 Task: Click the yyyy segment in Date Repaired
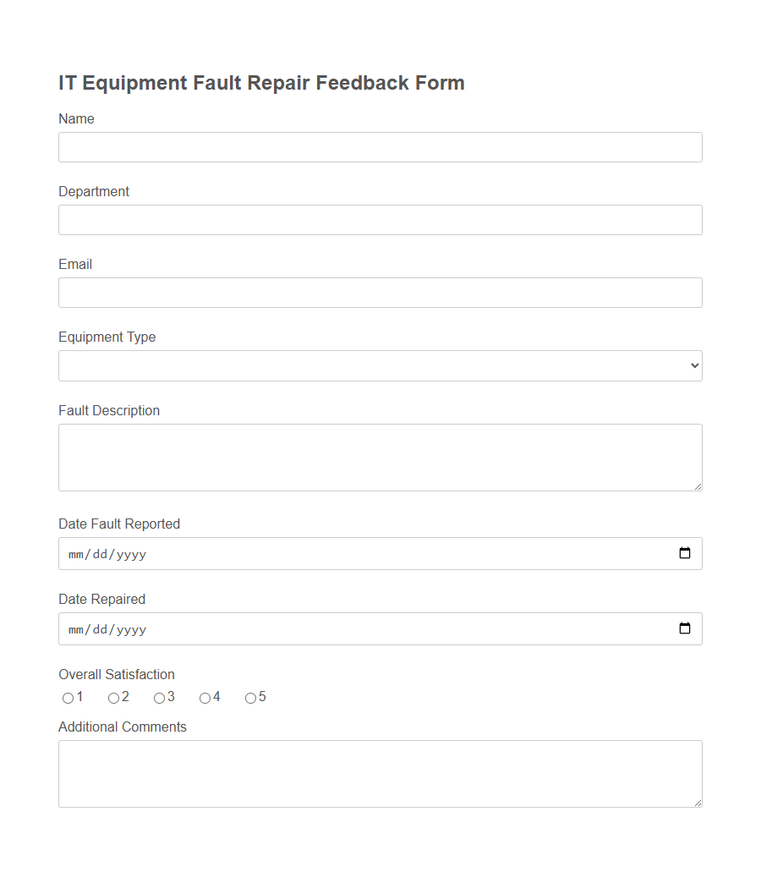tap(129, 628)
